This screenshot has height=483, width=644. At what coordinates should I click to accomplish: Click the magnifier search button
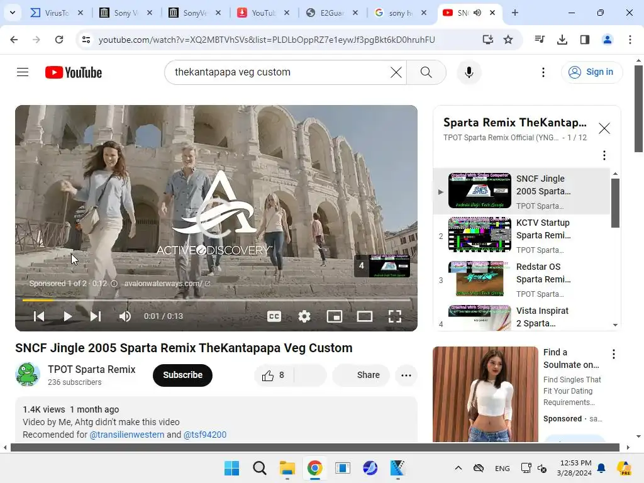coord(426,72)
